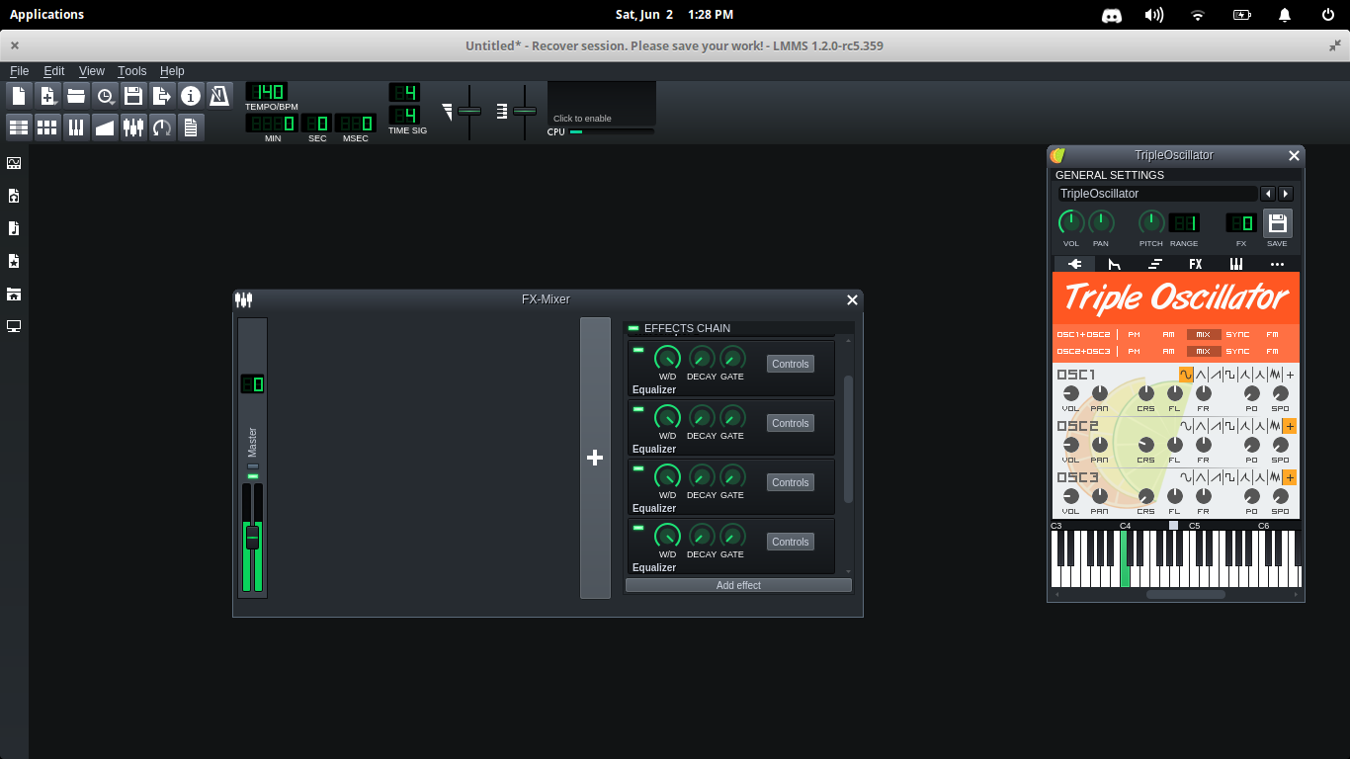Open the Controller Rack icon
Viewport: 1350px width, 759px height.
(162, 126)
